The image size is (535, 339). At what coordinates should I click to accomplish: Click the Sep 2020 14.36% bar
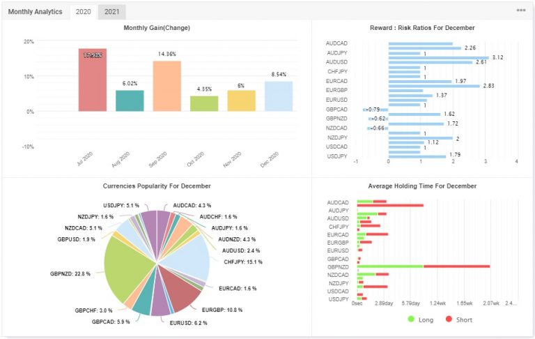[166, 86]
